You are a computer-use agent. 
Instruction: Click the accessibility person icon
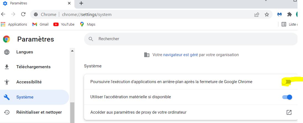click(7, 82)
